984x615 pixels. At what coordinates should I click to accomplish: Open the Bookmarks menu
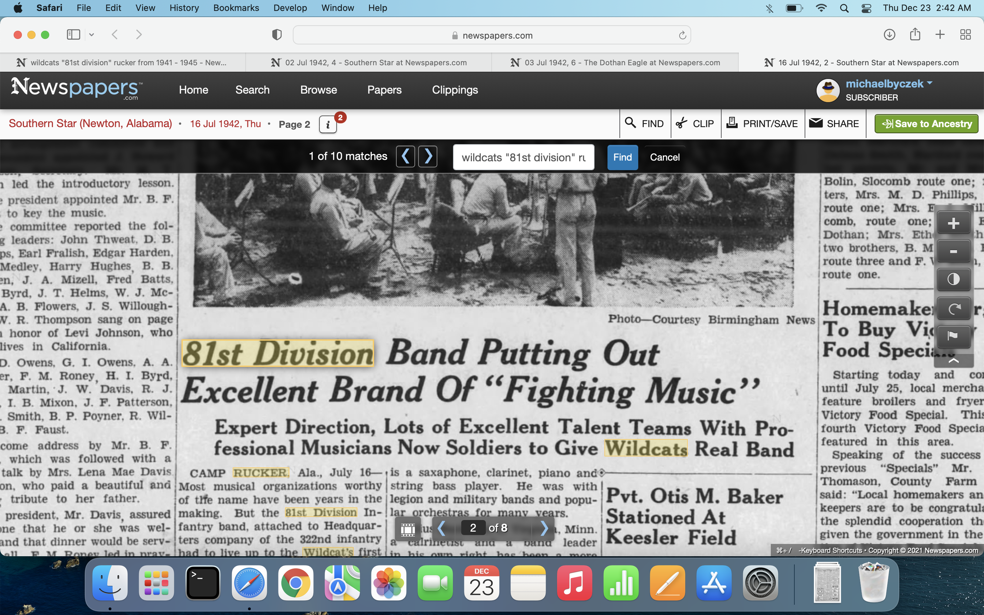coord(236,8)
